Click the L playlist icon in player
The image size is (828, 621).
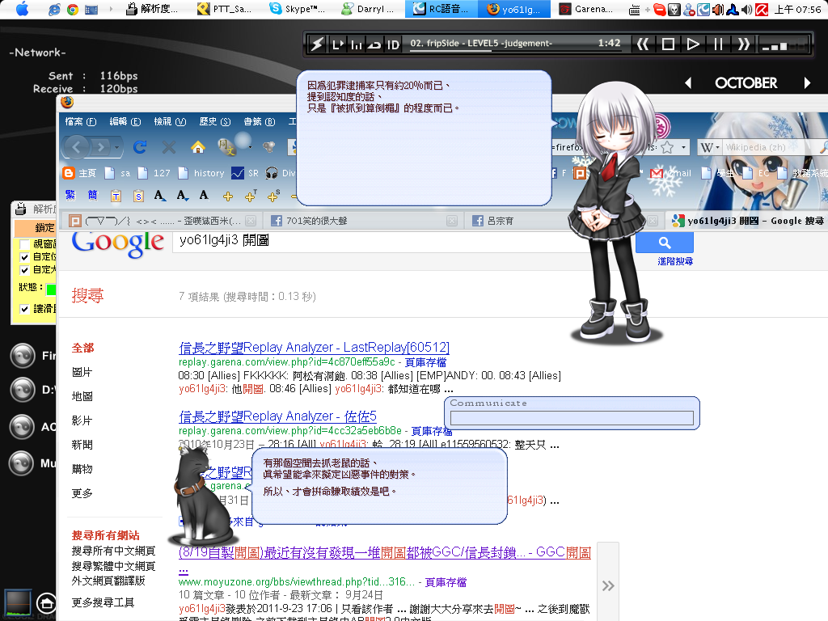tap(337, 44)
